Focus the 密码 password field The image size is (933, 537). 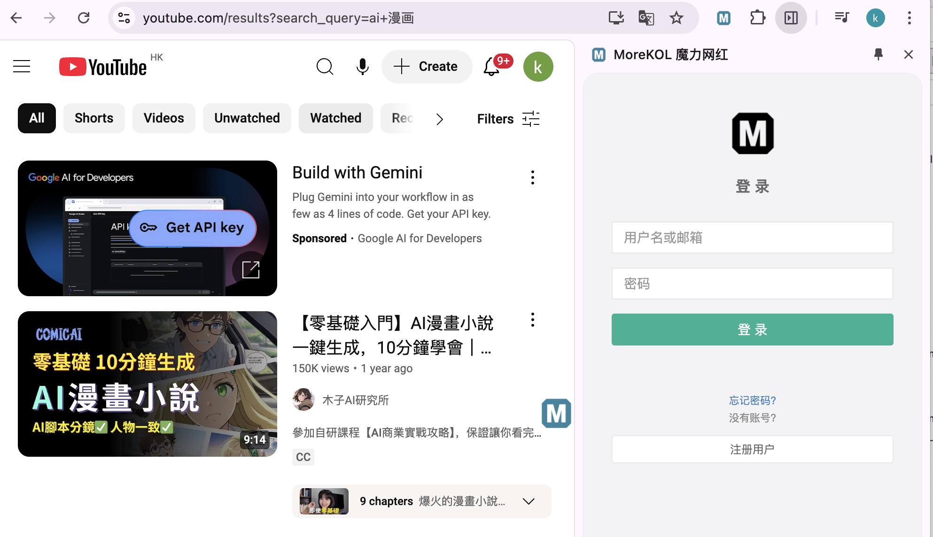click(x=752, y=284)
